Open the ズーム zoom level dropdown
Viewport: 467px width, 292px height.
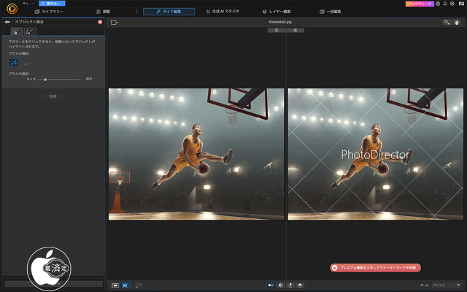[447, 285]
